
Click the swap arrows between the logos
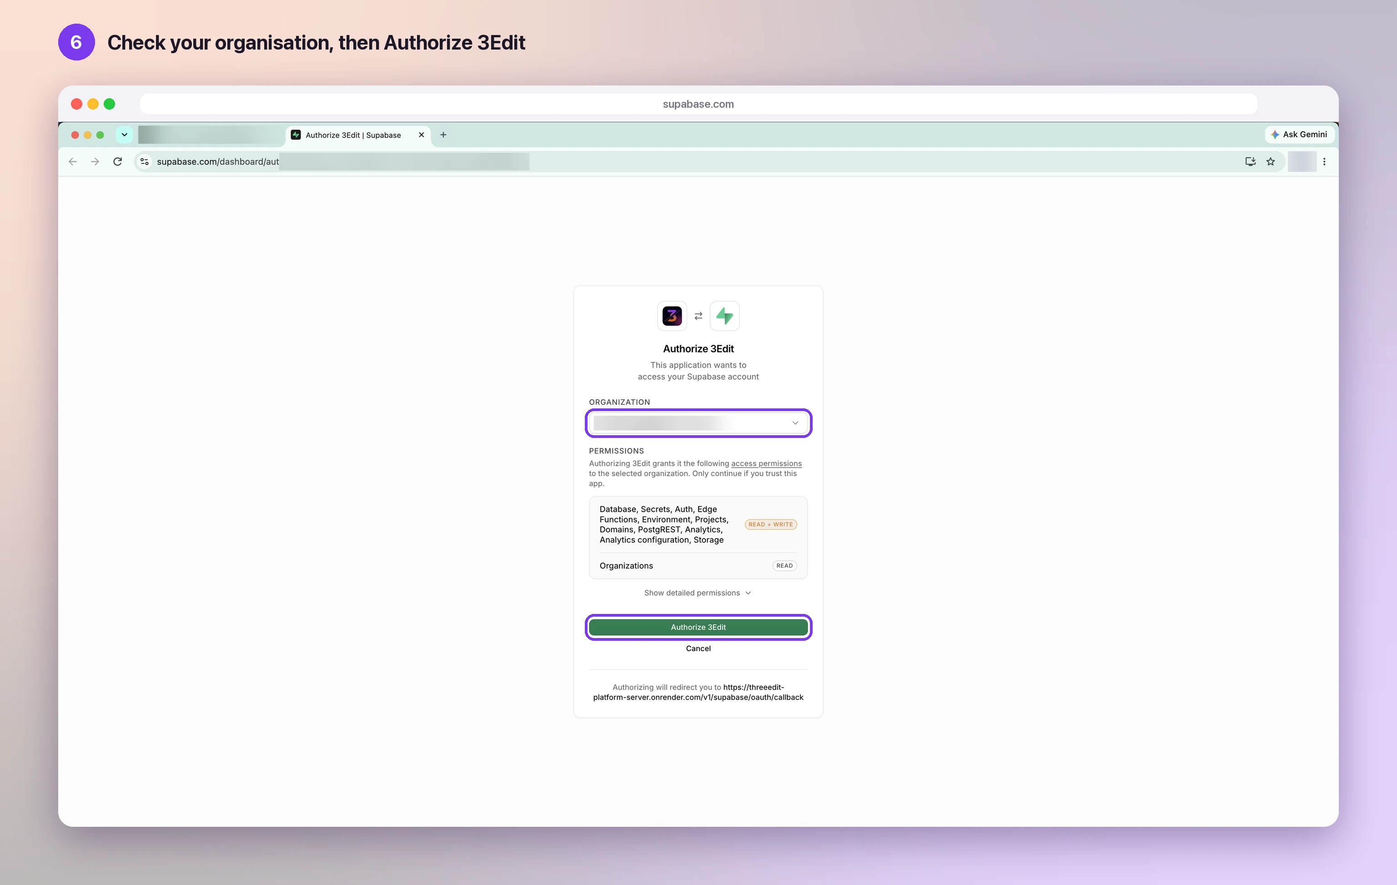pyautogui.click(x=698, y=316)
